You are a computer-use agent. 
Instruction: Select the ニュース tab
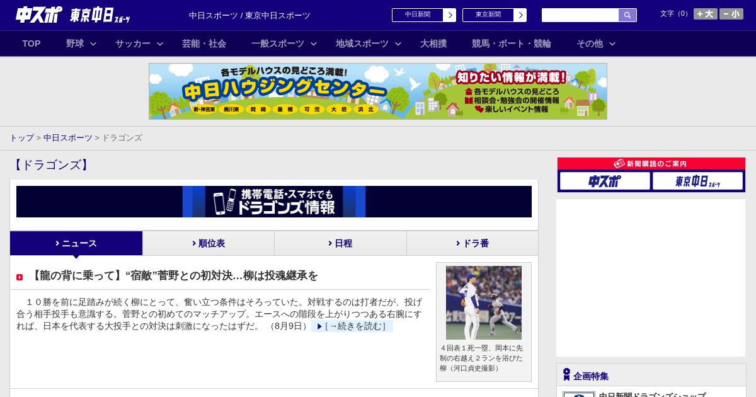tap(76, 243)
